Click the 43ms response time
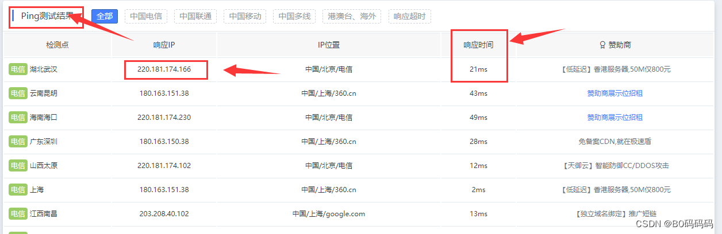This screenshot has height=234, width=722. 478,93
